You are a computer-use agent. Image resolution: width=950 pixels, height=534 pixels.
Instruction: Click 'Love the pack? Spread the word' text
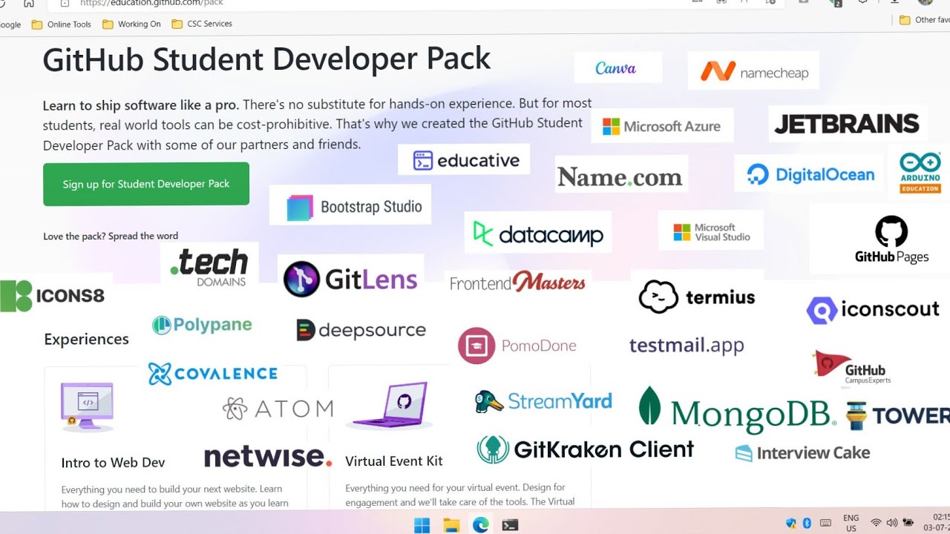tap(111, 236)
